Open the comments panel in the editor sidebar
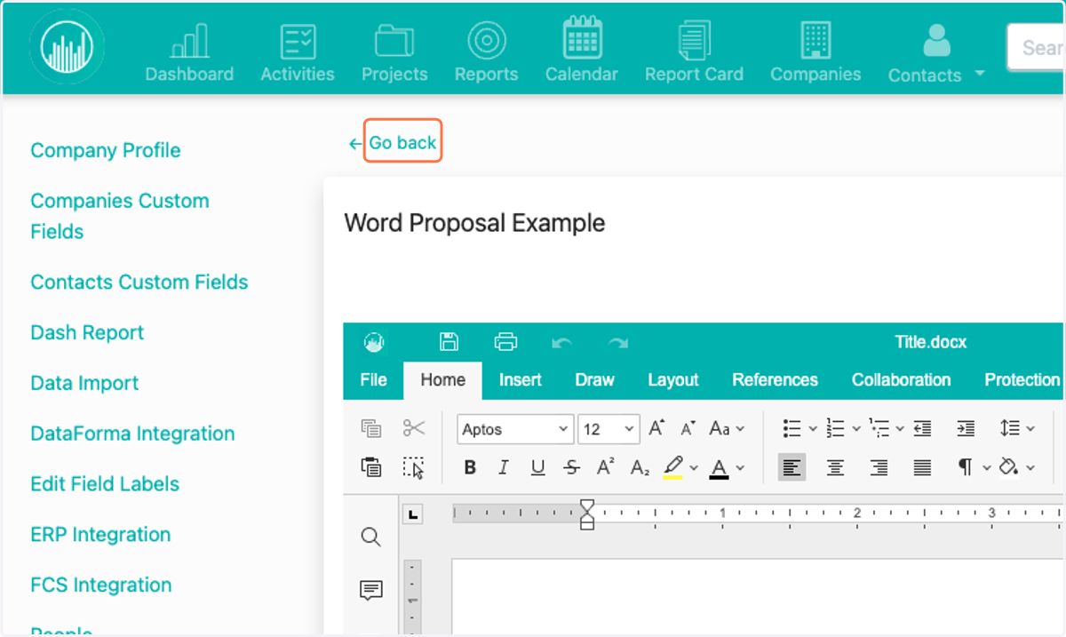This screenshot has height=637, width=1066. pyautogui.click(x=371, y=590)
